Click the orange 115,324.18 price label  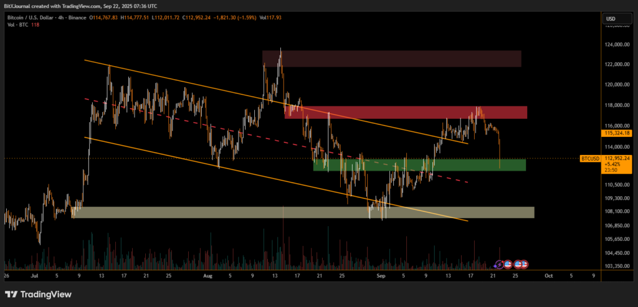click(x=617, y=133)
